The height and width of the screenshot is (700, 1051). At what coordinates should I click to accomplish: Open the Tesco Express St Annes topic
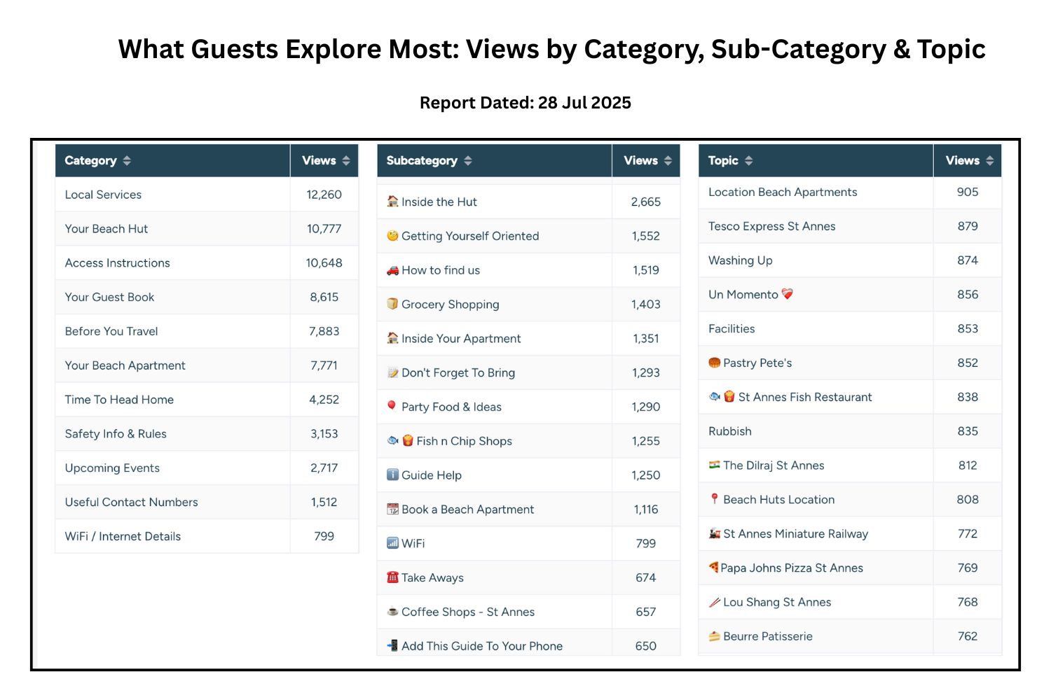(x=850, y=226)
